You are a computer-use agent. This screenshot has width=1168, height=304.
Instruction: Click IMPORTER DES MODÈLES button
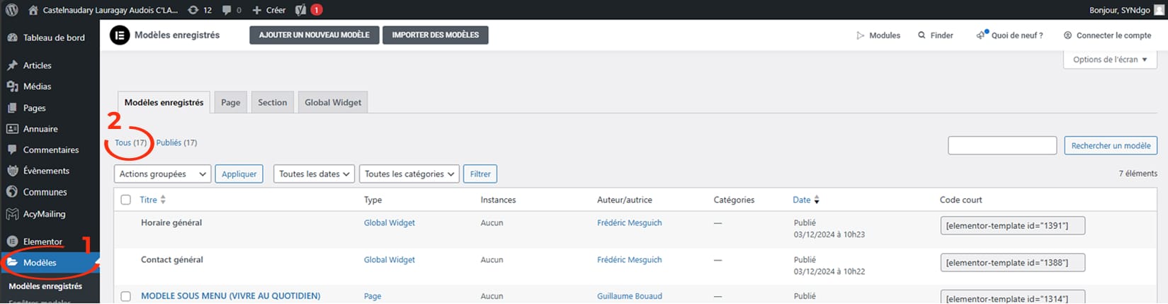435,35
